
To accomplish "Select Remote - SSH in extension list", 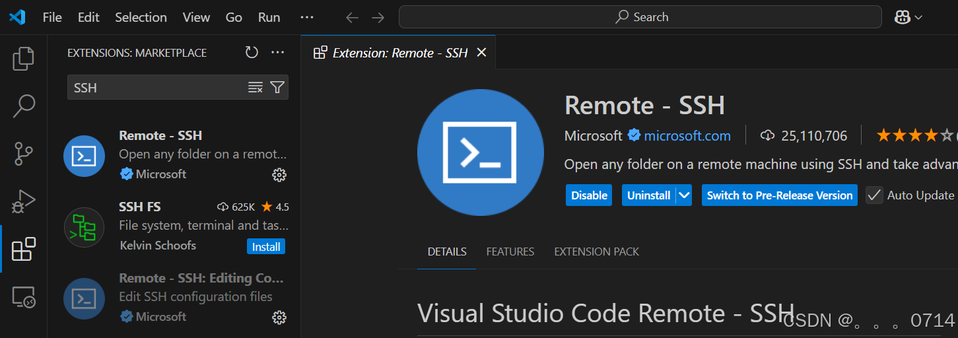I will 174,155.
